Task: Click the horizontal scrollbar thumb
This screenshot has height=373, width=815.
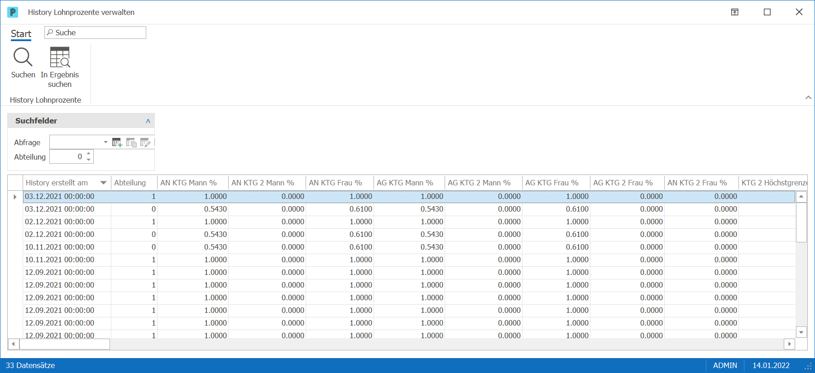Action: [65, 344]
